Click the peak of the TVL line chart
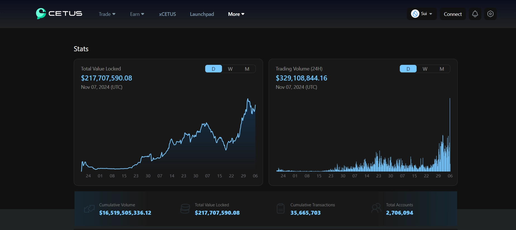Image resolution: width=516 pixels, height=230 pixels. coord(248,99)
